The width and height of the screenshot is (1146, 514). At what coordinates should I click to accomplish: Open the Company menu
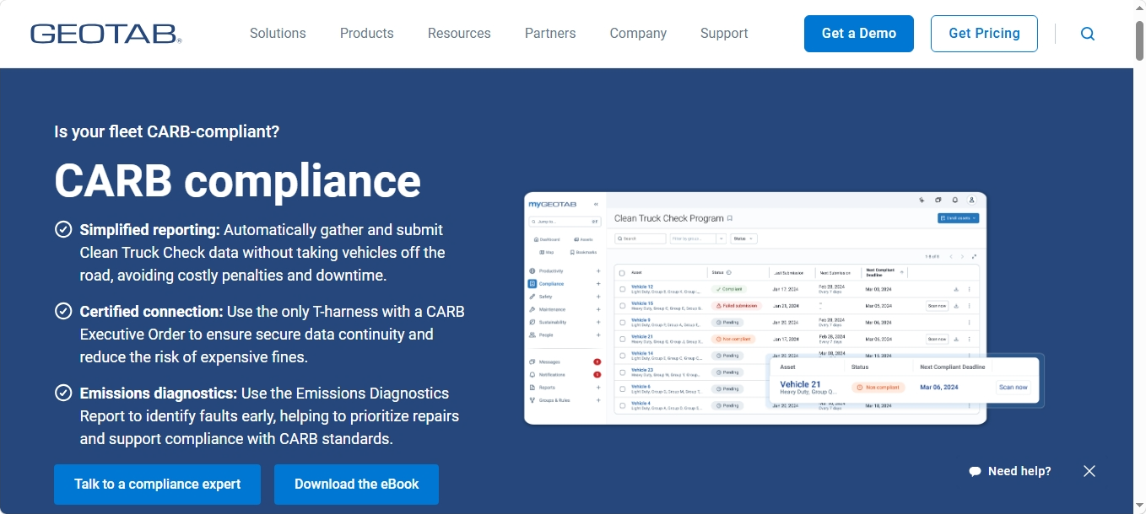pos(638,34)
